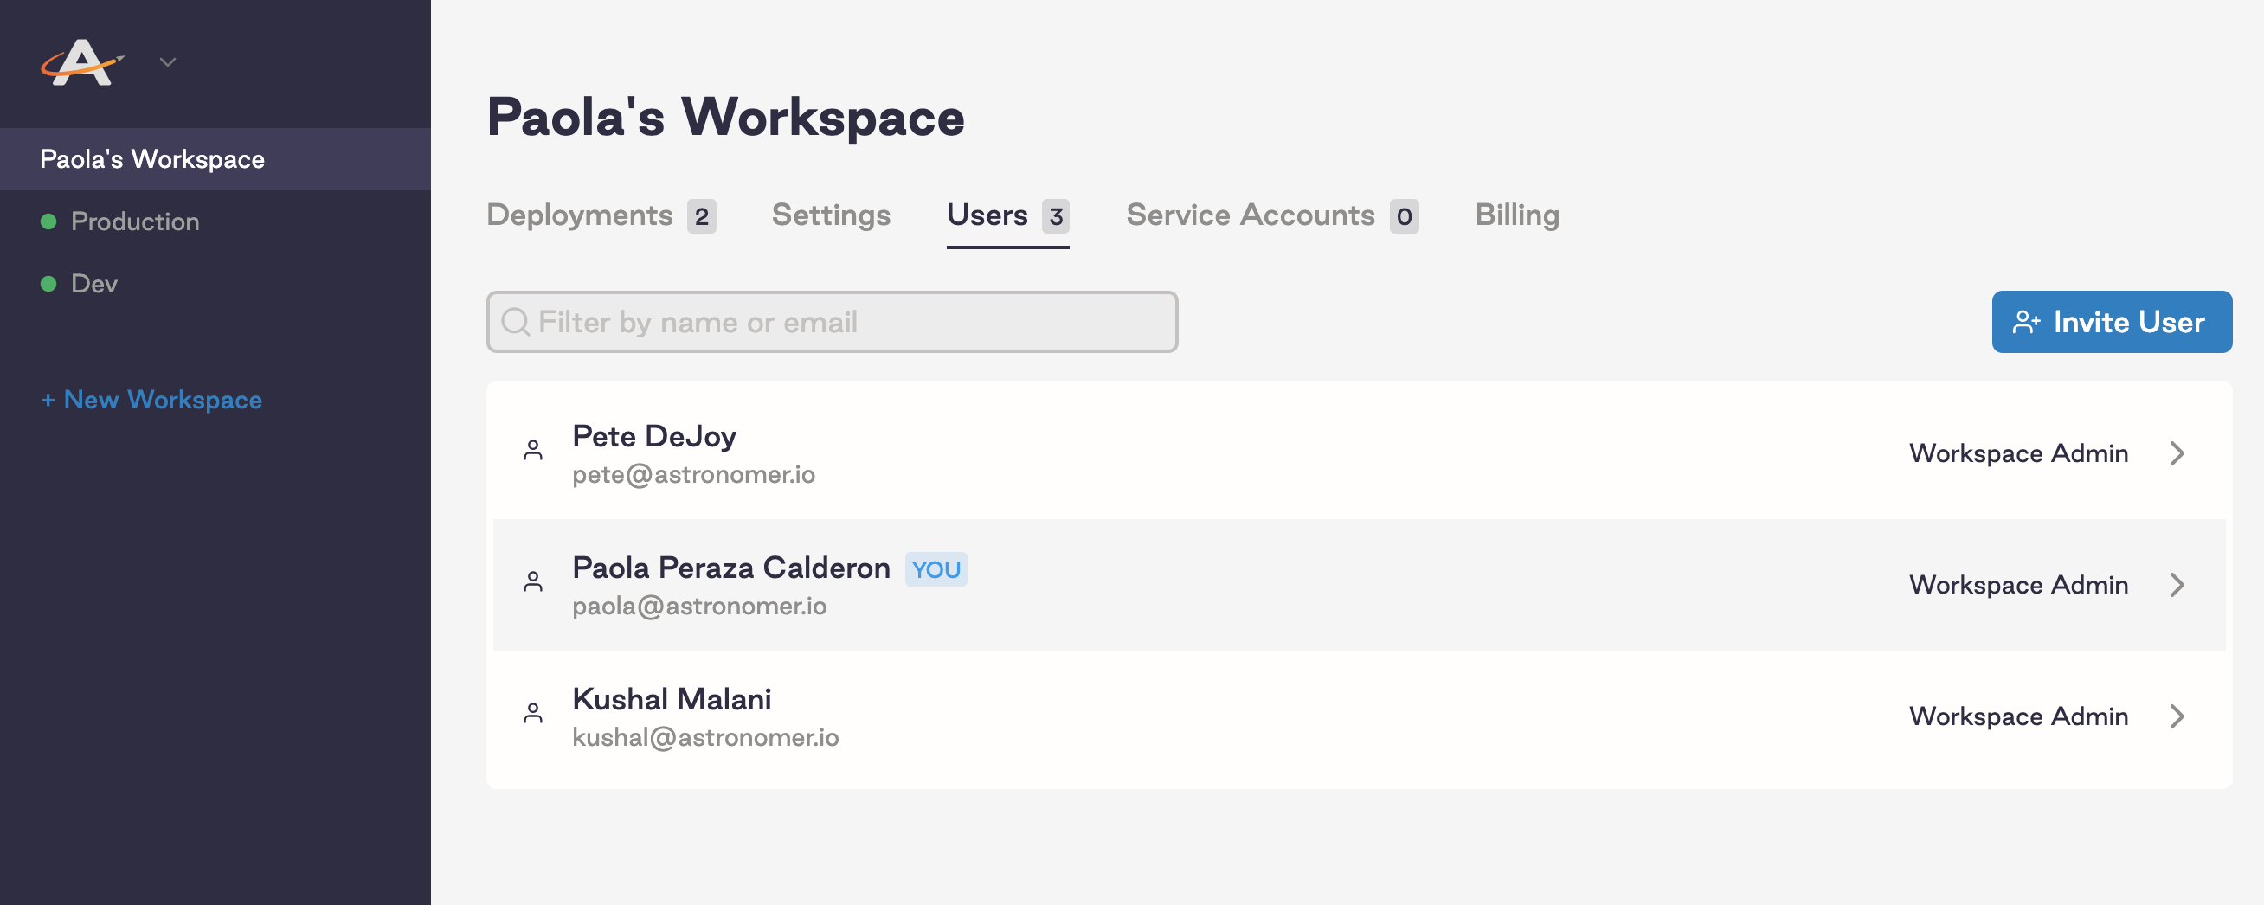Expand Pete DeJoy's user details via right chevron
The image size is (2264, 905).
[2177, 452]
